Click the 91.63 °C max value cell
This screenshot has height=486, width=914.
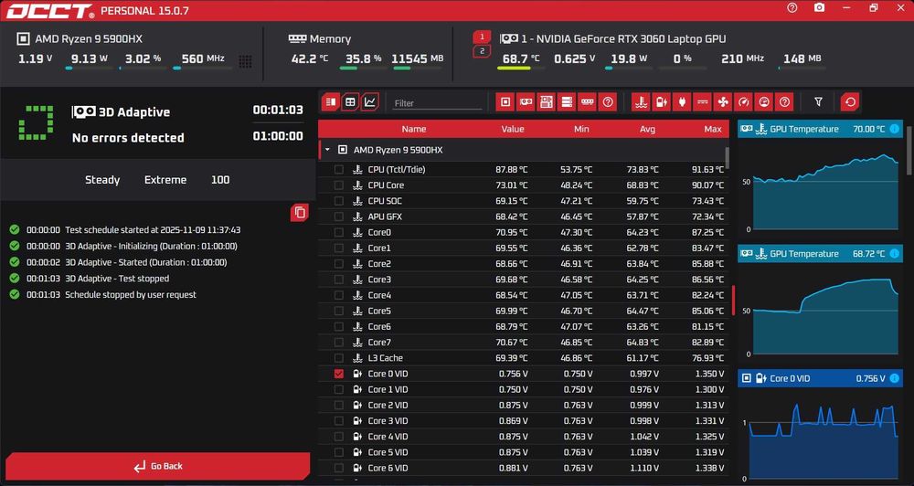(707, 170)
